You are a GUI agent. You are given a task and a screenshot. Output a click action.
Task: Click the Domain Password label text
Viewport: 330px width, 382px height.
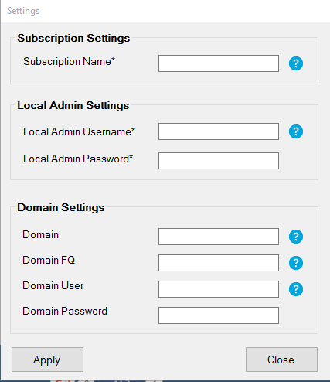65,311
